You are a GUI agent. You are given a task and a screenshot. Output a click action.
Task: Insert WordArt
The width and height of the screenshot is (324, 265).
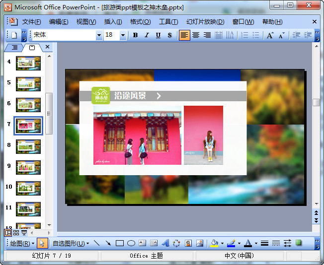[x=165, y=243]
